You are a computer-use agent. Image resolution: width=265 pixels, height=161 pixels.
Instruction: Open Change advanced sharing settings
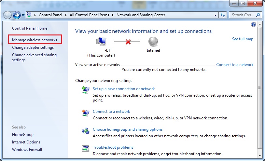[34, 57]
